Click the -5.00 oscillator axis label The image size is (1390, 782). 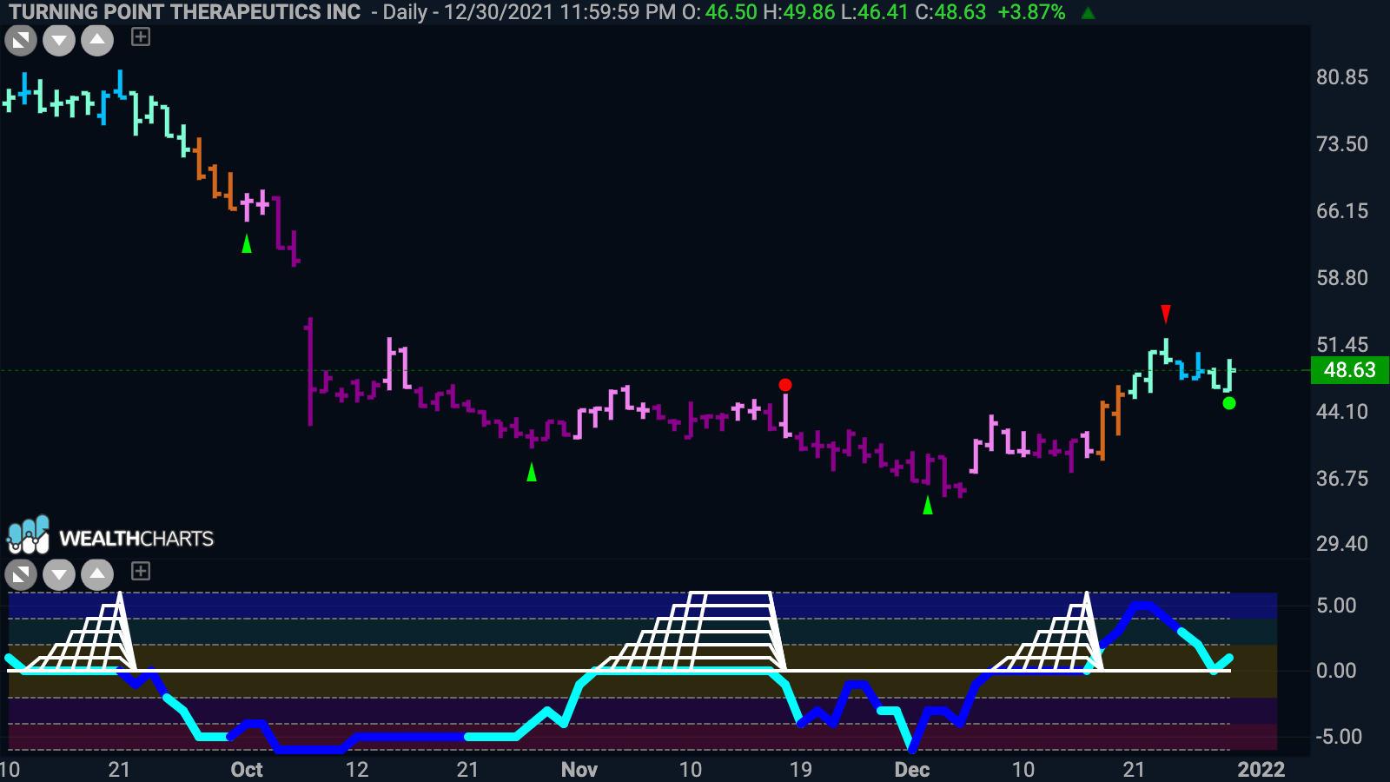tap(1339, 737)
